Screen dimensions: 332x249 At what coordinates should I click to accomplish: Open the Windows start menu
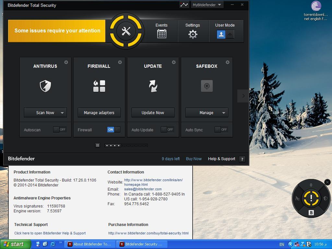click(15, 244)
